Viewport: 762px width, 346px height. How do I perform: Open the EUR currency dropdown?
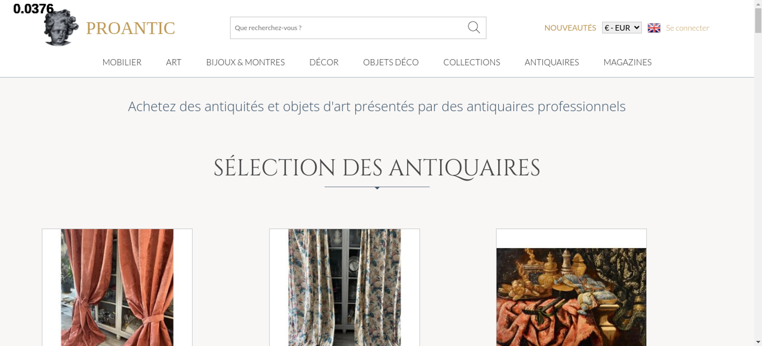(622, 28)
